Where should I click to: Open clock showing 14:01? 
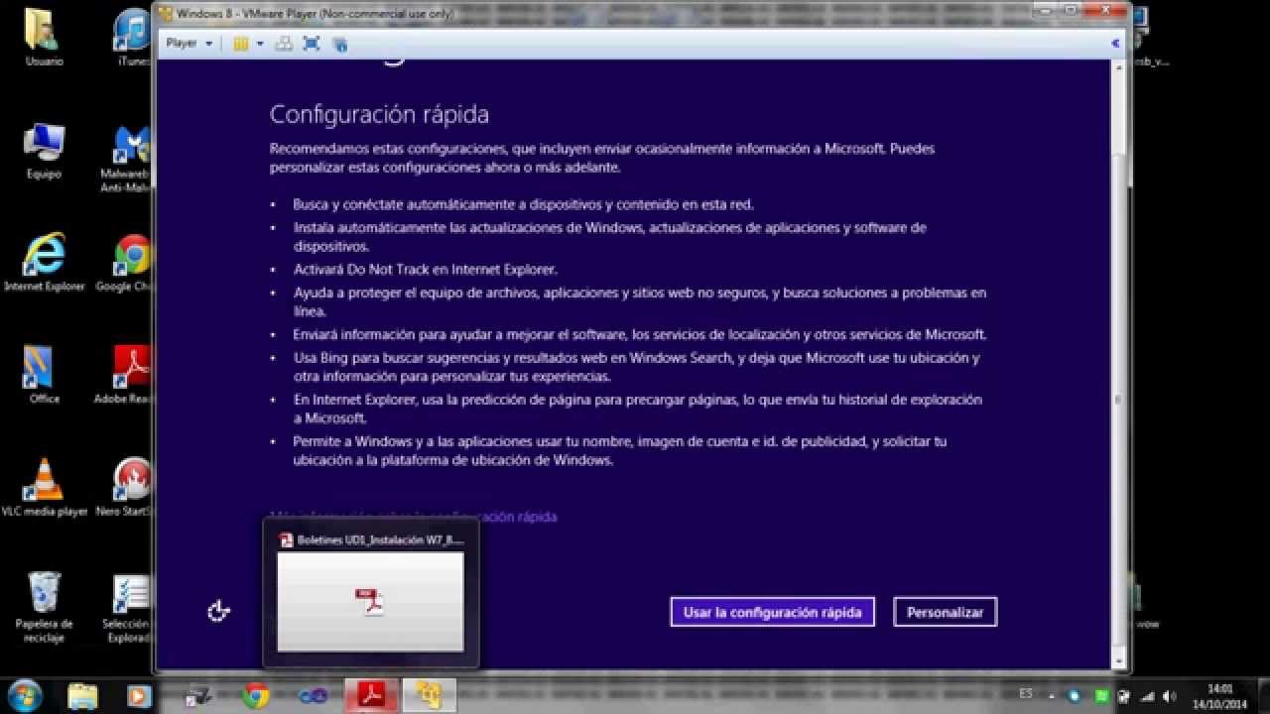(x=1220, y=696)
